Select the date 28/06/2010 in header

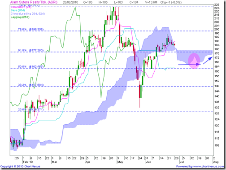71,2
